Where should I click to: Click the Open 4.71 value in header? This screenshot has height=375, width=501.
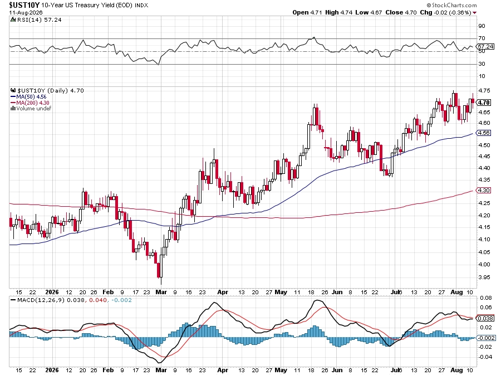point(307,12)
